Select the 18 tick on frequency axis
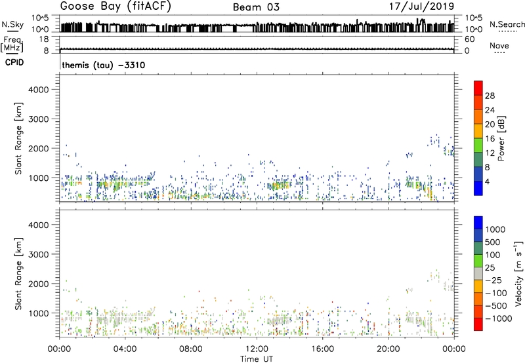Image resolution: width=525 pixels, height=363 pixels. pyautogui.click(x=43, y=39)
